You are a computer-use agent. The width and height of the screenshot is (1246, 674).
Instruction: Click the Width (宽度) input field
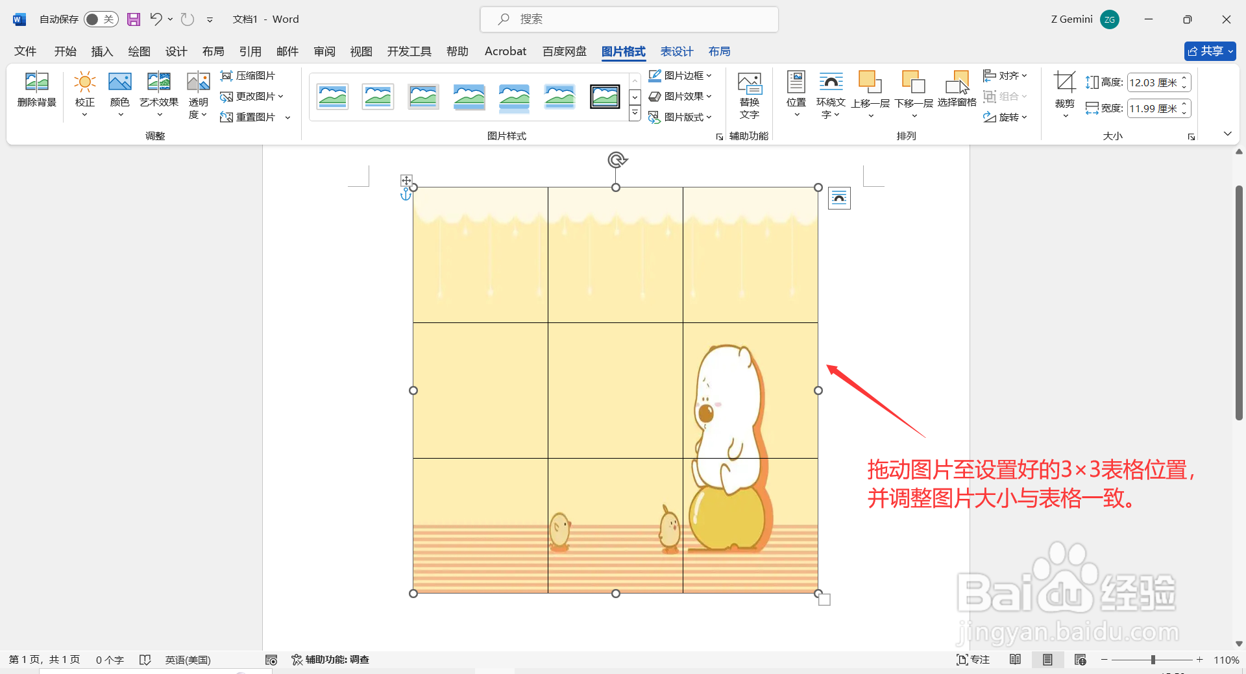[x=1153, y=109]
